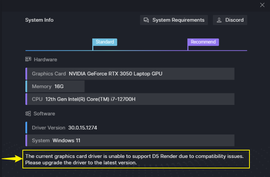Select the Standard marker label

click(x=105, y=42)
